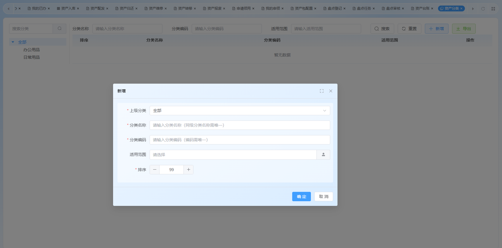Switch to the 资产台账 tab
The height and width of the screenshot is (248, 502).
(422, 8)
